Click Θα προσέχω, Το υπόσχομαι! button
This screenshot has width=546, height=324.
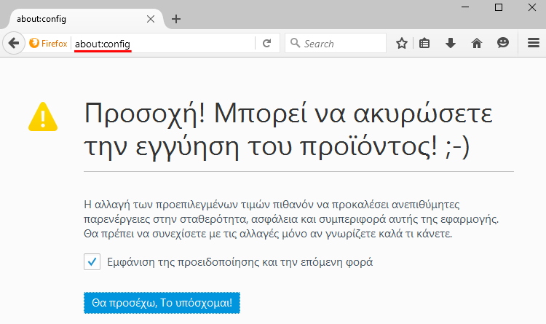[x=162, y=303]
